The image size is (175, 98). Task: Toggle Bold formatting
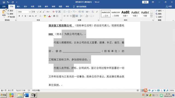[x=19, y=16]
